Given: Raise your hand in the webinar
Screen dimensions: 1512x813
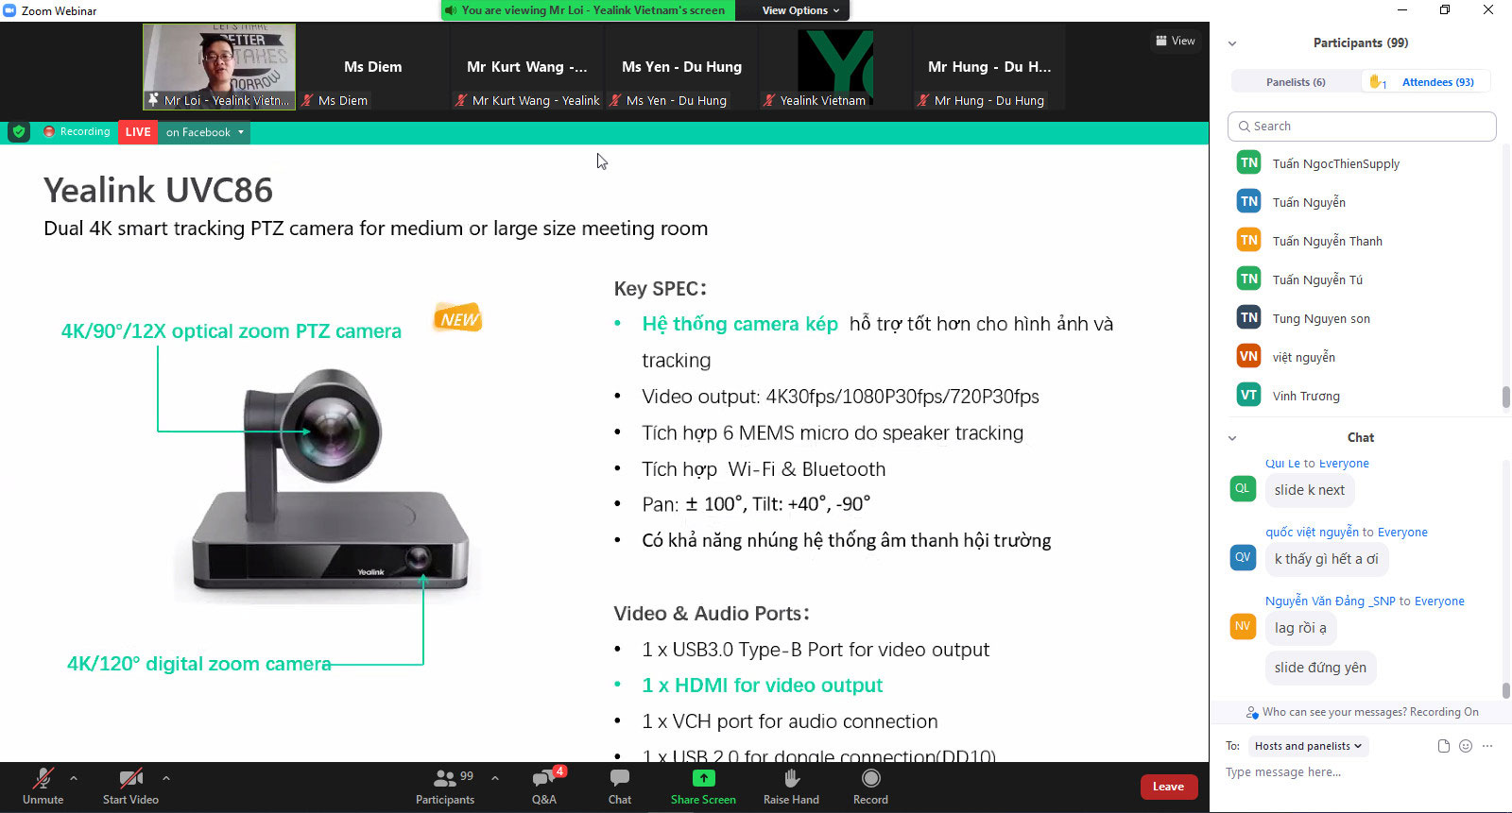Looking at the screenshot, I should coord(791,786).
